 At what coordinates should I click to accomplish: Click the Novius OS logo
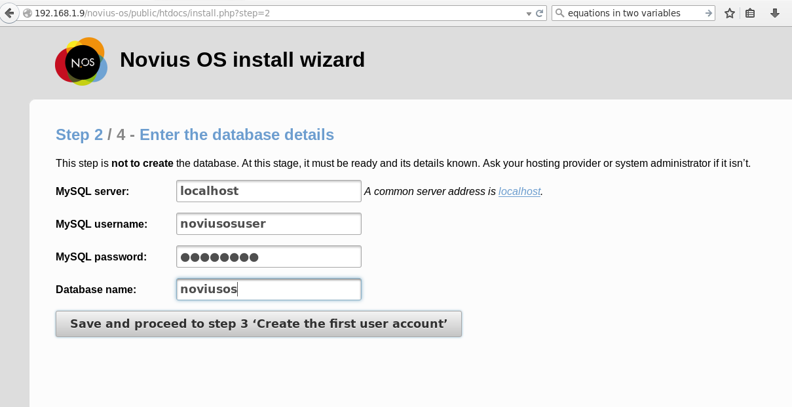pos(81,61)
